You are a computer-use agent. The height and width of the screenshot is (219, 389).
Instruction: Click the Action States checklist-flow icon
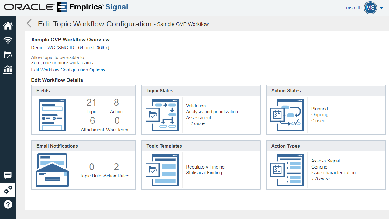click(287, 115)
